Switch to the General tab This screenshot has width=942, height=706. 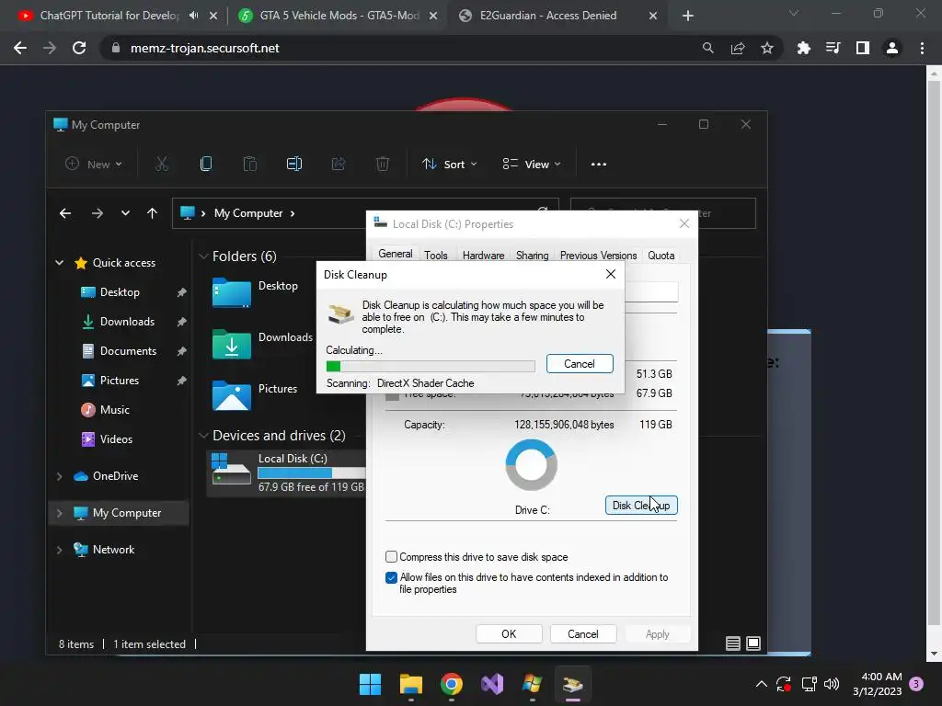point(396,254)
